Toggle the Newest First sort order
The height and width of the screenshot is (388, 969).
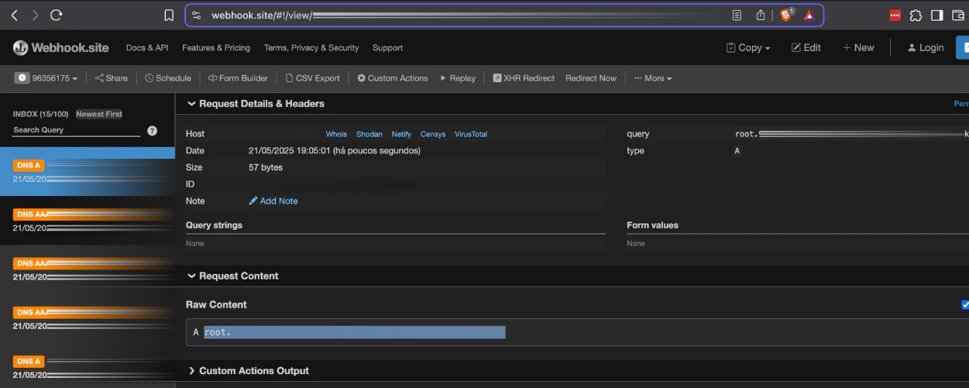pyautogui.click(x=99, y=114)
